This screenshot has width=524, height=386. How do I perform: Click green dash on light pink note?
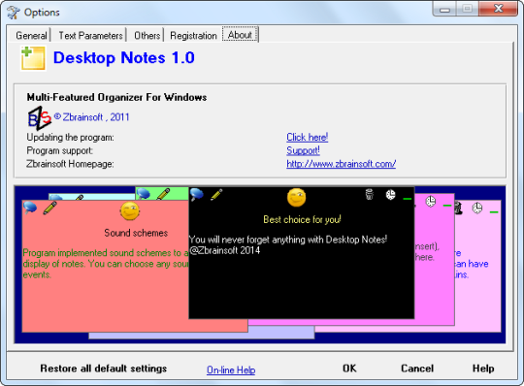point(494,212)
